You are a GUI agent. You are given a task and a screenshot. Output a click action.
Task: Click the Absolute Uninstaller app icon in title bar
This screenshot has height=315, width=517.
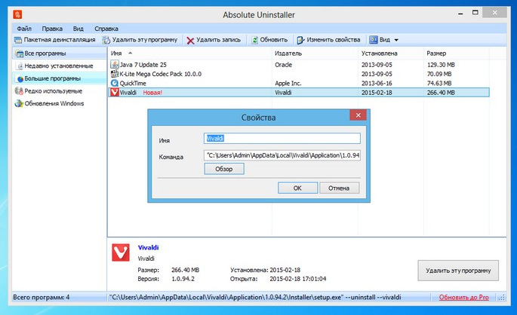pos(17,14)
